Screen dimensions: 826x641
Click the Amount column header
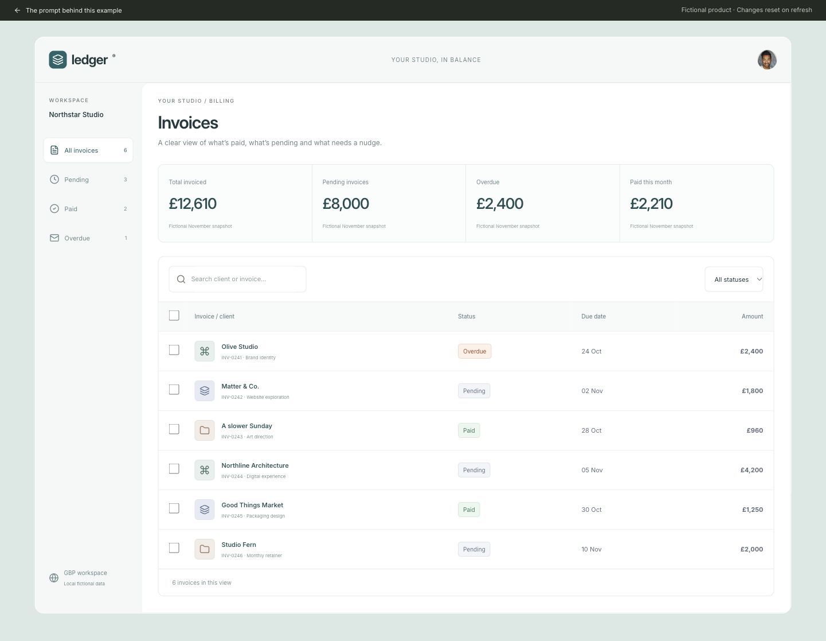click(x=752, y=317)
